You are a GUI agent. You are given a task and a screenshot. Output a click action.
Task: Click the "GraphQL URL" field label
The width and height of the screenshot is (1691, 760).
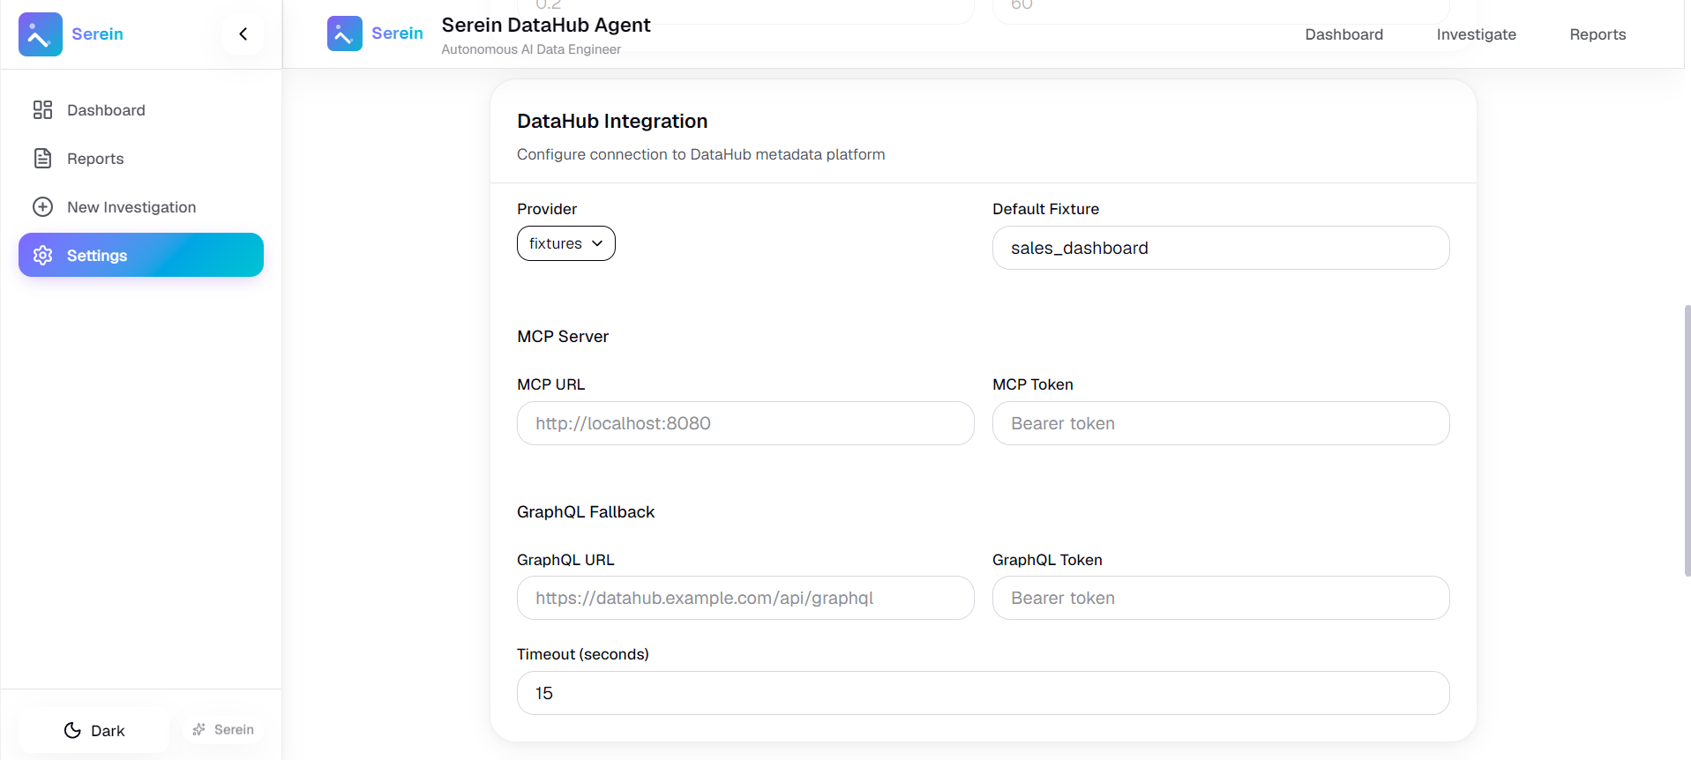(x=565, y=560)
